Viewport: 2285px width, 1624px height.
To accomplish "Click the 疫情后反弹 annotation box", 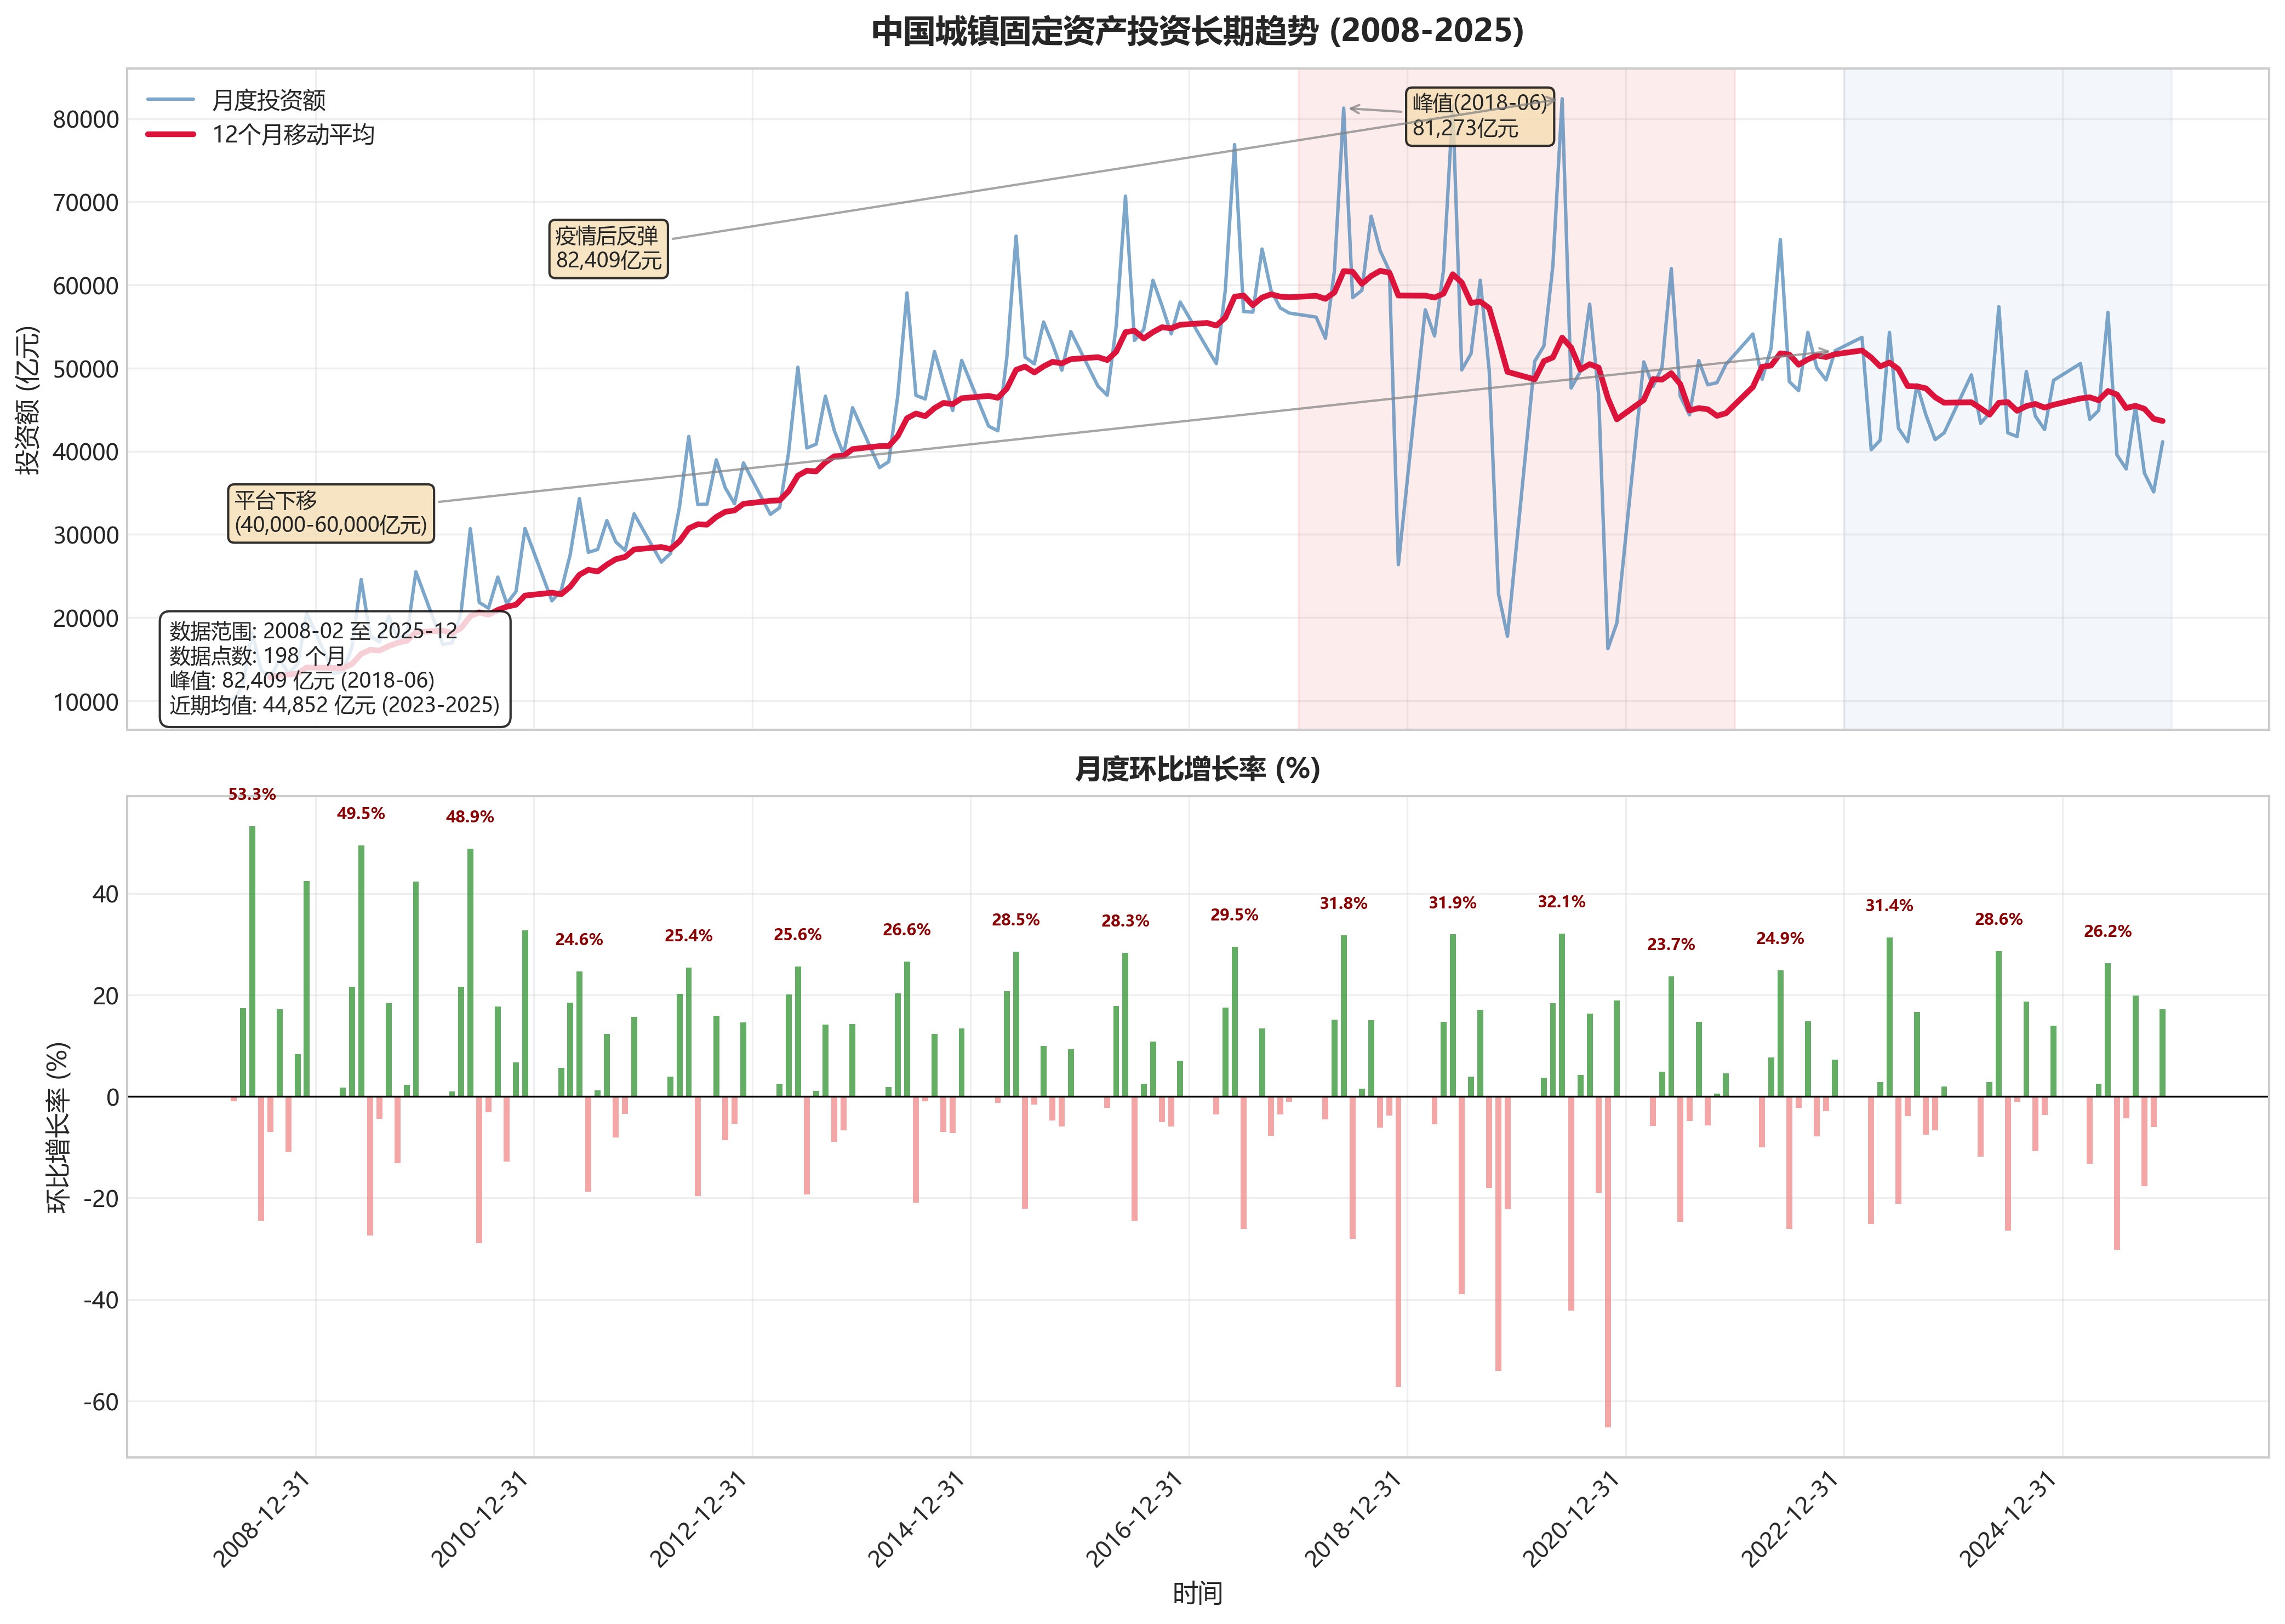I will tap(608, 249).
